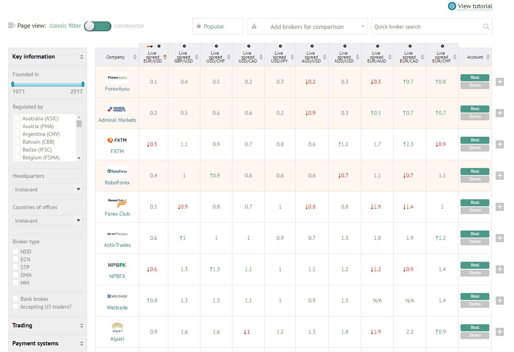Sort by Live spread EUR/USD header

(153, 57)
